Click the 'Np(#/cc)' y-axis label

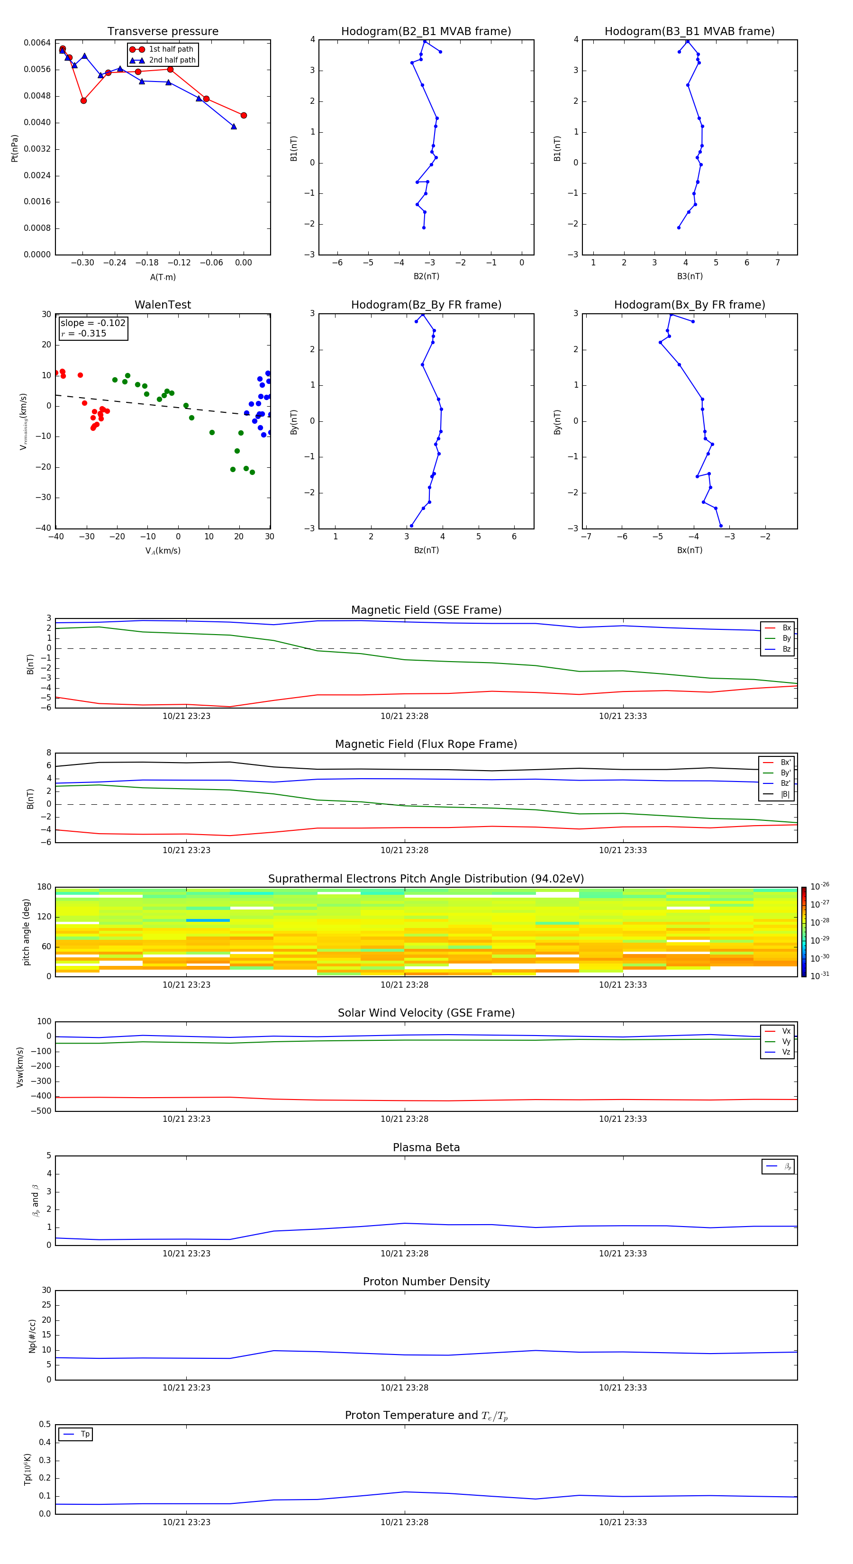[x=32, y=1336]
